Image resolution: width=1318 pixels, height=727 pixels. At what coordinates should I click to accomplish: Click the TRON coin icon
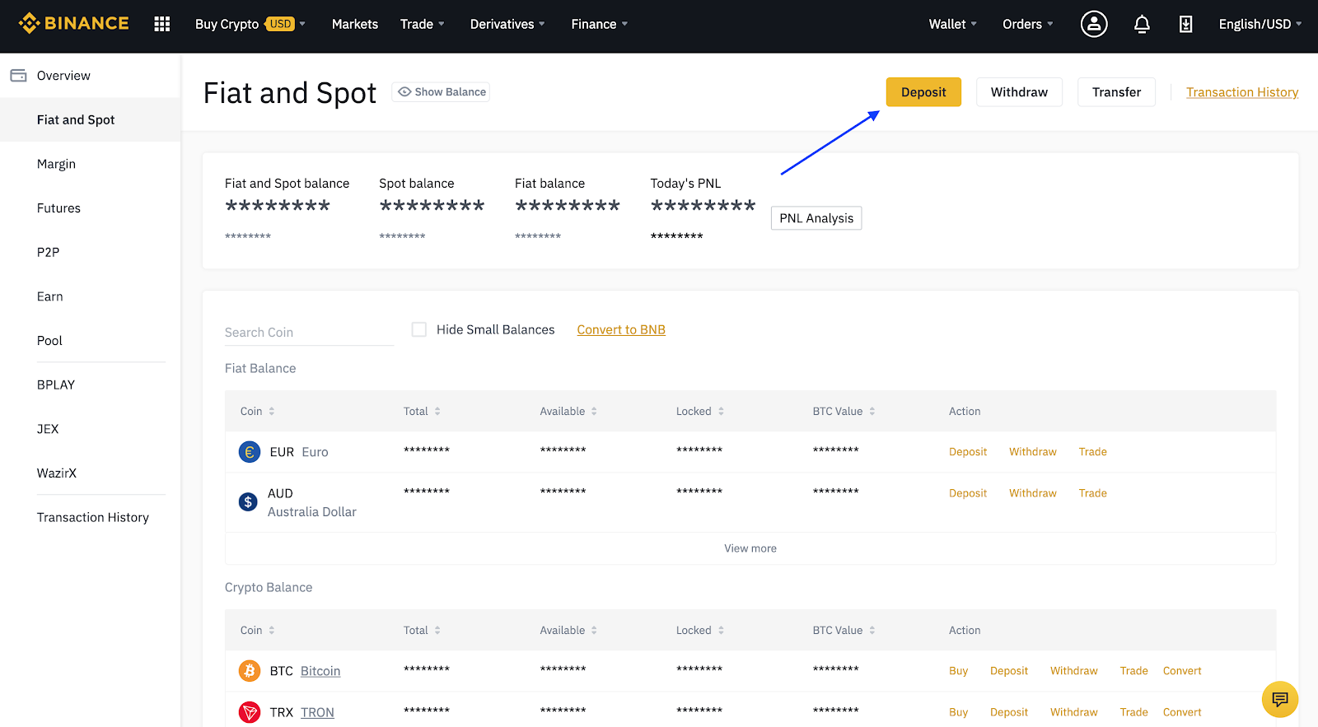click(x=250, y=712)
